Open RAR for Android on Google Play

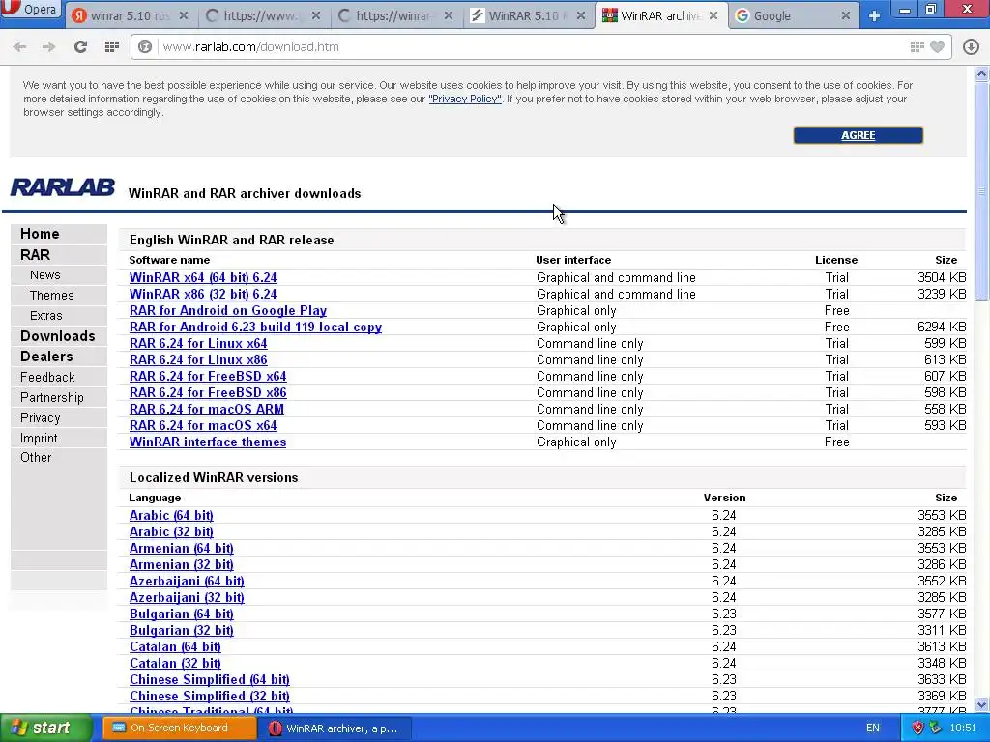tap(228, 310)
